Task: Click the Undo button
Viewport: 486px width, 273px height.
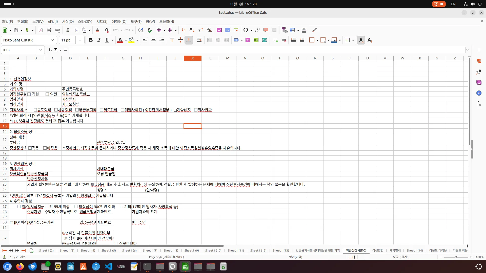Action: click(116, 30)
